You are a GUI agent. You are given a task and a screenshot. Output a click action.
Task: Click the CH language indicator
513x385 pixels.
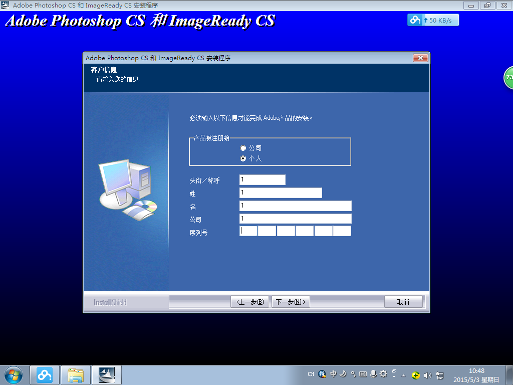(x=311, y=374)
